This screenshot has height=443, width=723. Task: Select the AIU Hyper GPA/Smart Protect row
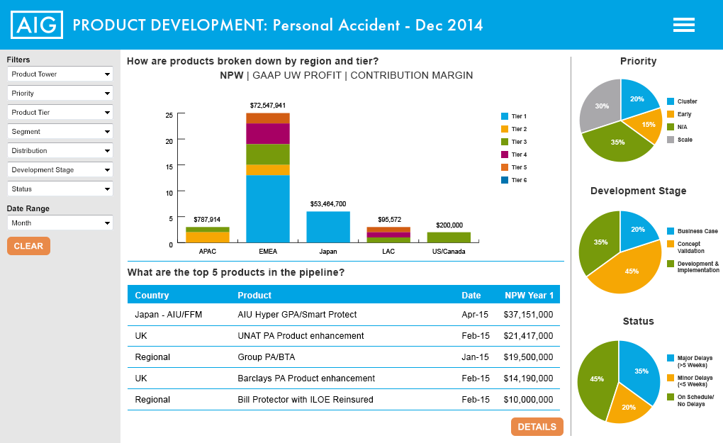(344, 315)
